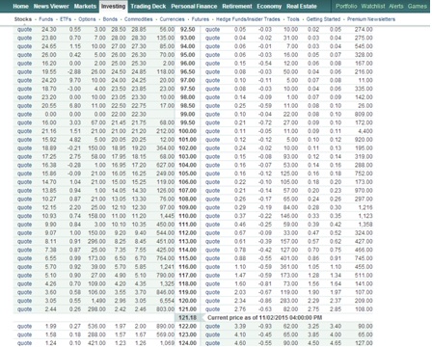Open the put quote link for strike 92.50
This screenshot has height=347, width=432.
[x=212, y=30]
